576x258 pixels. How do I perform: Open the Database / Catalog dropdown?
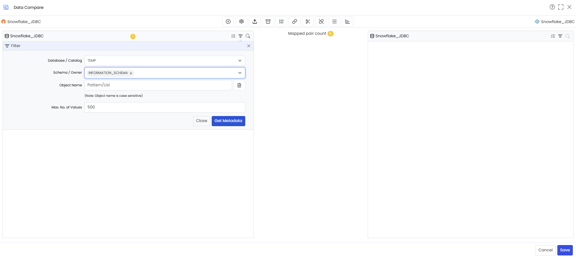tap(165, 61)
